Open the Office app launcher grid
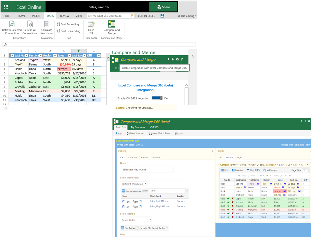This screenshot has height=237, width=312. (6, 7)
